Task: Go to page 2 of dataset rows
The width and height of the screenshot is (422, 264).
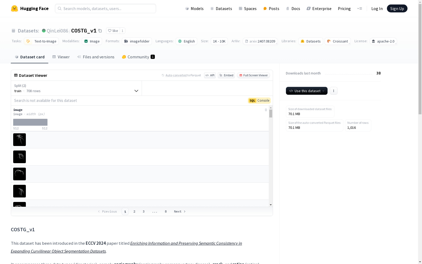Action: 134,211
